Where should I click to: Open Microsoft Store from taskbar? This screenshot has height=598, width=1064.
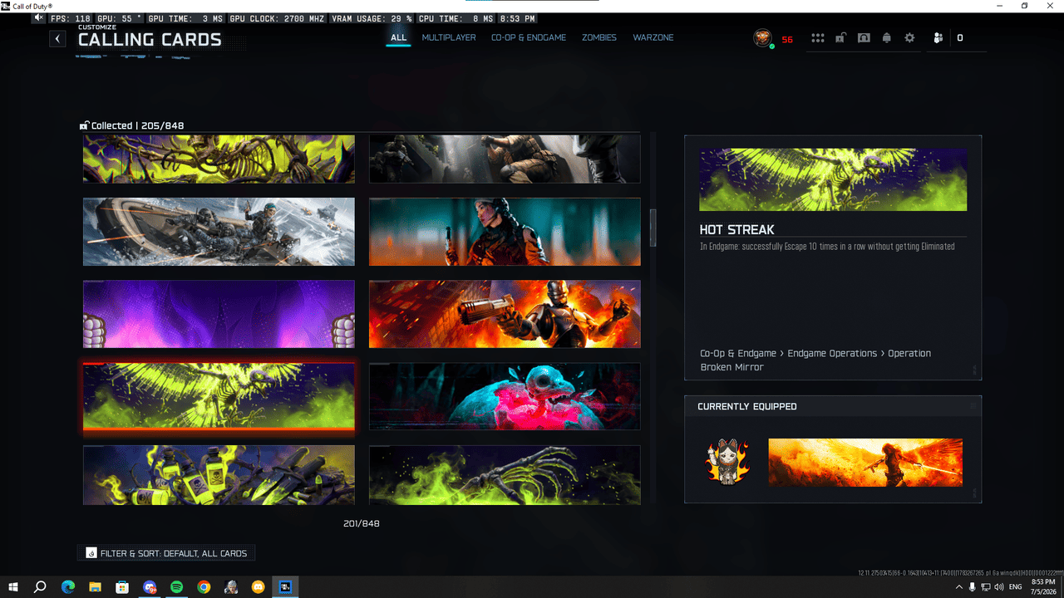click(122, 587)
